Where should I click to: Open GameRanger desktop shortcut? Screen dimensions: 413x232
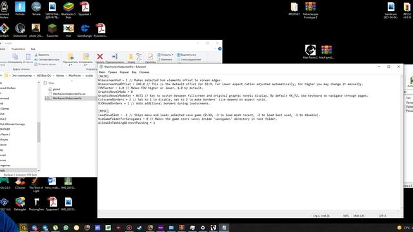[x=85, y=30]
